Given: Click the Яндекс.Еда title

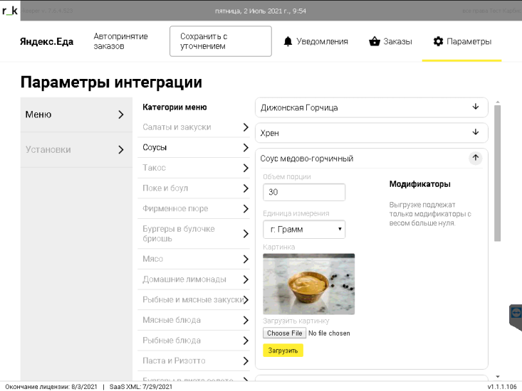Looking at the screenshot, I should [x=46, y=41].
